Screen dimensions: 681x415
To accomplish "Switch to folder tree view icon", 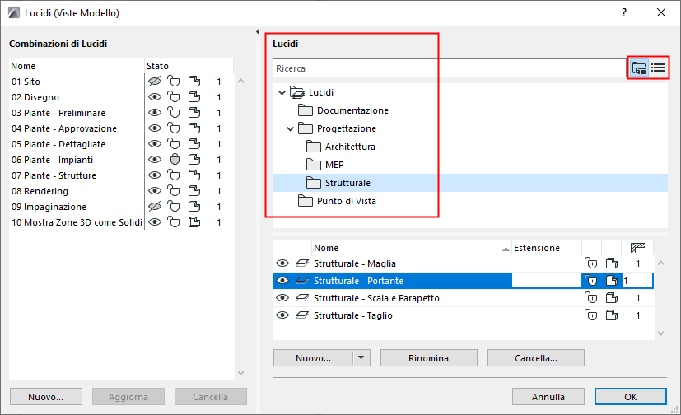I will point(639,68).
